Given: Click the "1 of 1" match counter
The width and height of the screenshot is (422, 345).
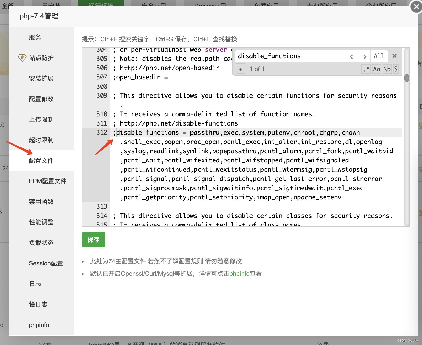Looking at the screenshot, I should tap(257, 69).
